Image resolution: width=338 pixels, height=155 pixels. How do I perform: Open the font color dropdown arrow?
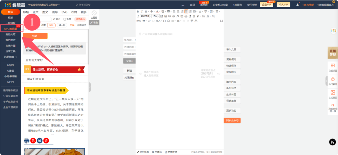pos(160,11)
